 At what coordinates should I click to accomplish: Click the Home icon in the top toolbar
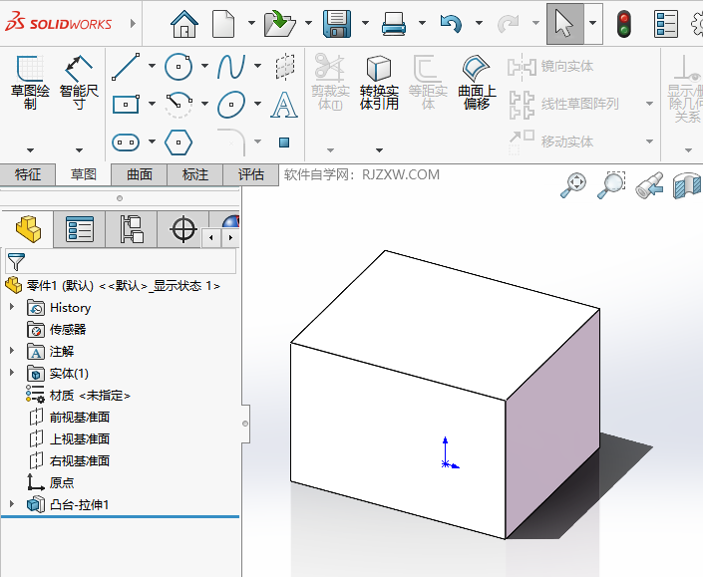[184, 24]
